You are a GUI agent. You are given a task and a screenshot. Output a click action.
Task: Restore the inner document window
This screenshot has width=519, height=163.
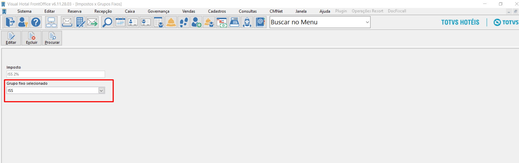coord(515,11)
